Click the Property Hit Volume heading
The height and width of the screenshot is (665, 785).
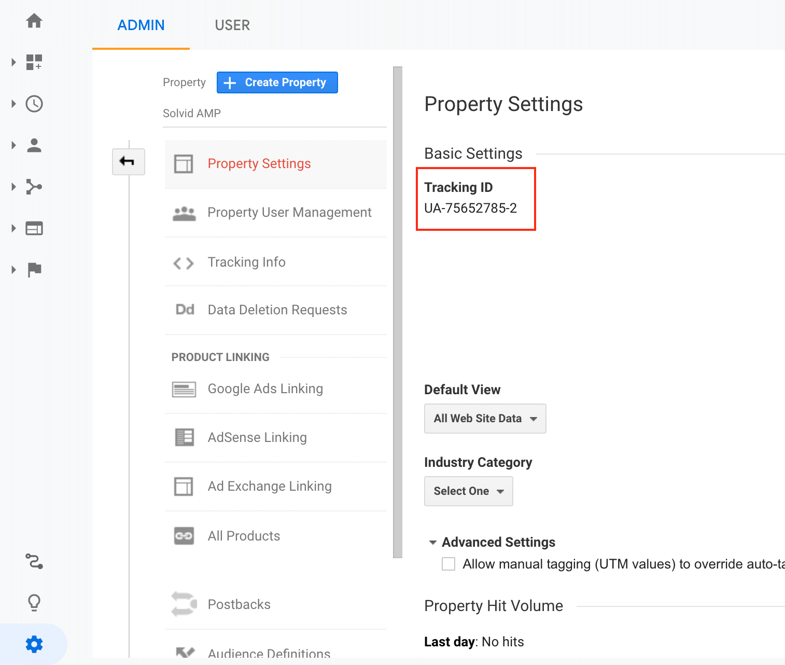coord(494,606)
